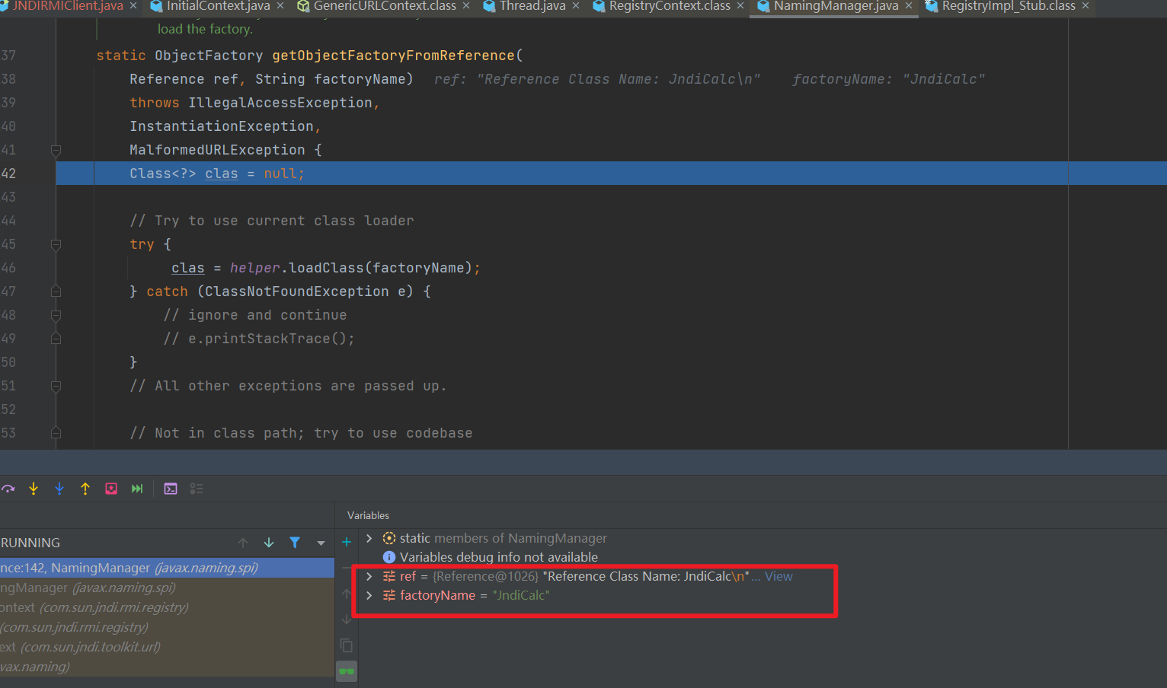Click the pink Drop Frame icon
The width and height of the screenshot is (1167, 688).
click(111, 489)
